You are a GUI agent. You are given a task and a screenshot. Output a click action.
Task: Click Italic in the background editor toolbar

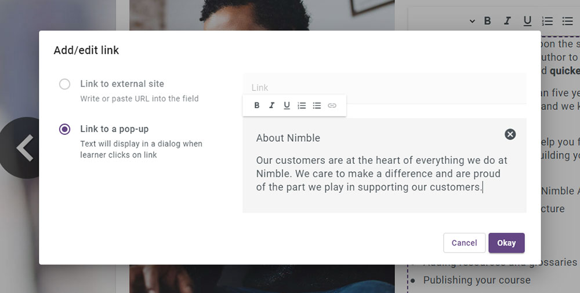point(507,21)
